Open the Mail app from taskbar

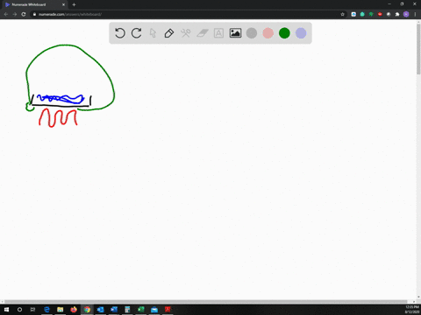(154, 310)
